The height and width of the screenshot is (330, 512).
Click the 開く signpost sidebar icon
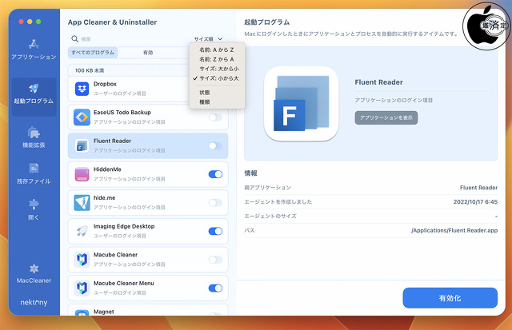click(x=34, y=205)
